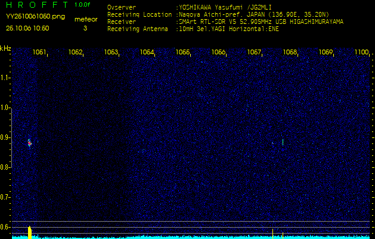The image size is (375, 239).
Task: Click the SMArt RTL-SDR V5 receiver value
Action: [261, 22]
